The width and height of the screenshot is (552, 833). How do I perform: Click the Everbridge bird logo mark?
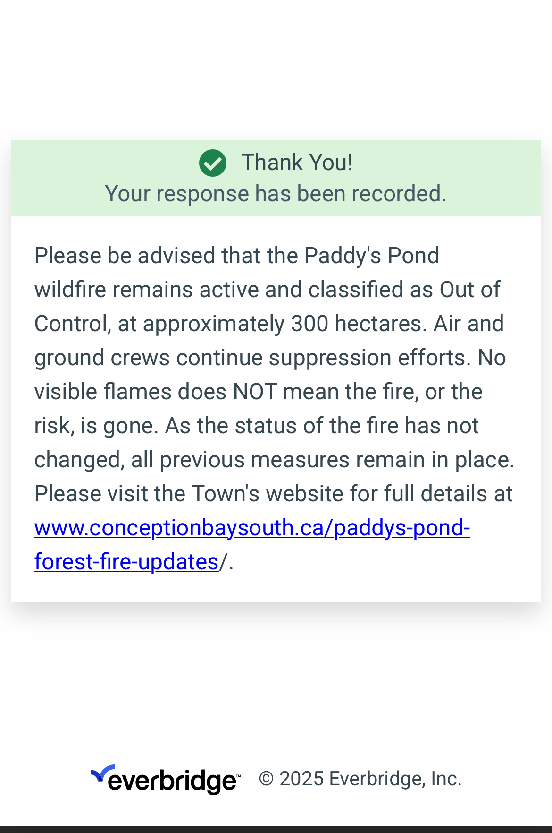[103, 774]
